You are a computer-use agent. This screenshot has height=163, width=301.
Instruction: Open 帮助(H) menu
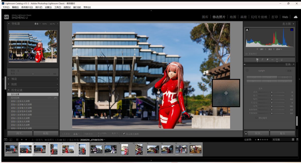coord(87,7)
